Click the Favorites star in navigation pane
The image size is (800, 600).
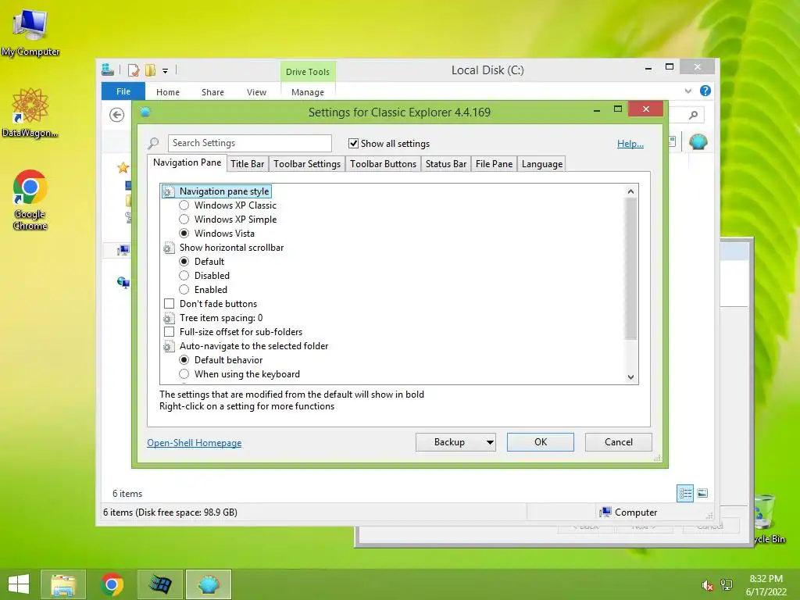pyautogui.click(x=123, y=167)
